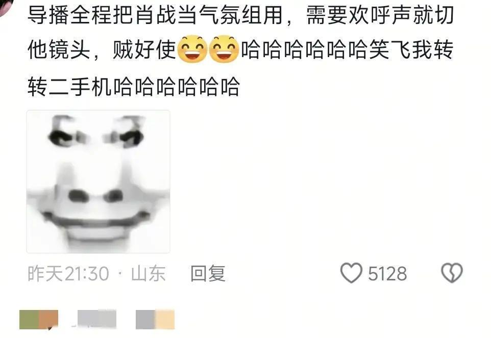Click the 5128 like count
The image size is (491, 338).
387,274
